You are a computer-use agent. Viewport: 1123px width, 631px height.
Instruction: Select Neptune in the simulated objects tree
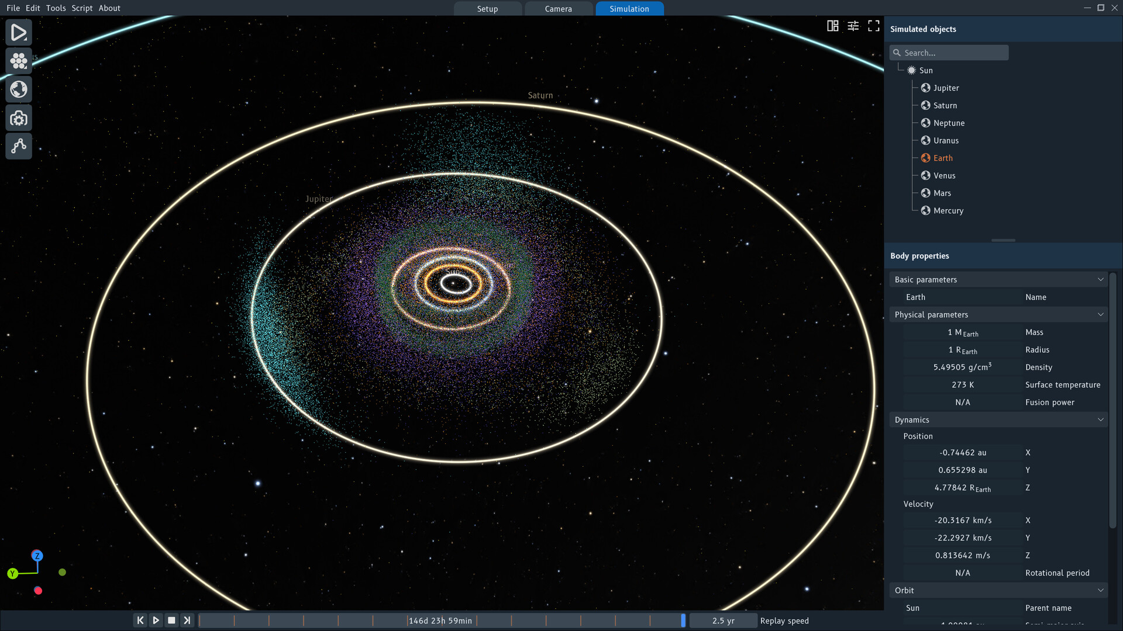coord(948,123)
